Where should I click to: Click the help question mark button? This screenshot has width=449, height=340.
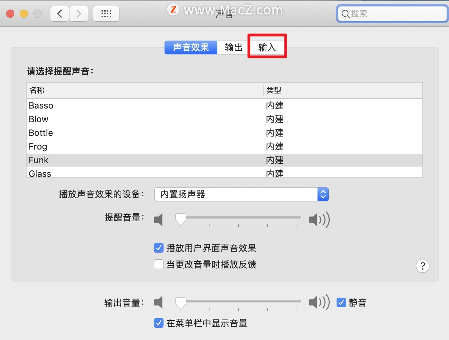[x=423, y=266]
